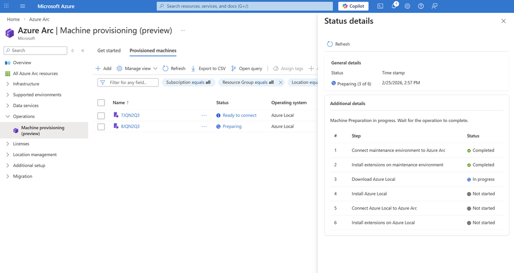
Task: Open machine 7JQN2Q3
Action: (x=130, y=115)
